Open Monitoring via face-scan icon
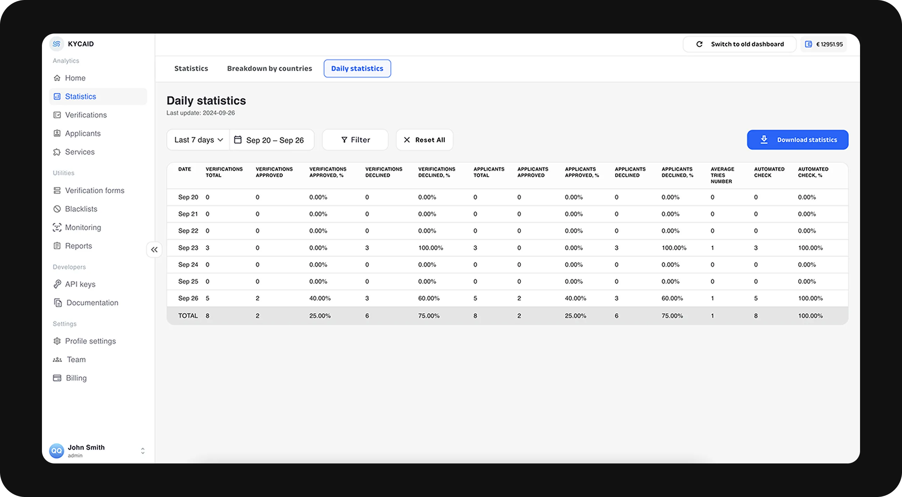 tap(57, 228)
